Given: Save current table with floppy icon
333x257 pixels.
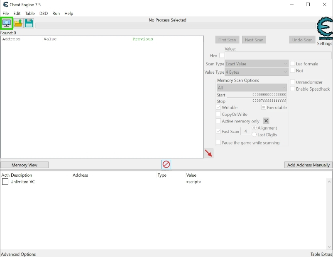Looking at the screenshot, I should tap(29, 23).
